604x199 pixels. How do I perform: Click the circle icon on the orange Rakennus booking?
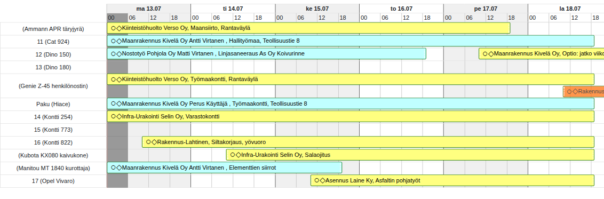[x=569, y=92]
